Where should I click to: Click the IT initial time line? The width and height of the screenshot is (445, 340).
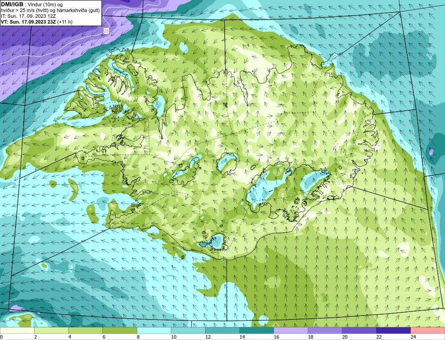(28, 16)
